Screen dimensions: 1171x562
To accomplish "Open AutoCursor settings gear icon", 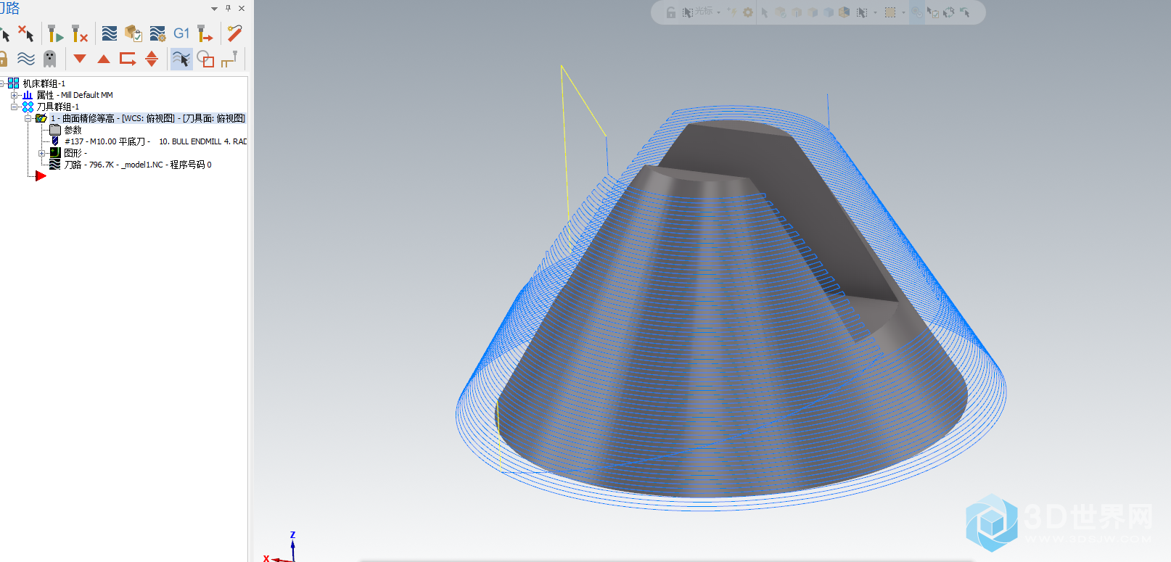I will coord(748,12).
